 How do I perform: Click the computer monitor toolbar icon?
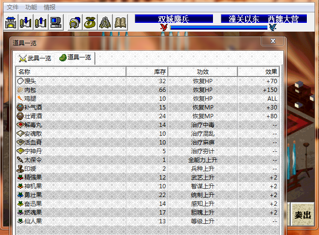(x=56, y=22)
